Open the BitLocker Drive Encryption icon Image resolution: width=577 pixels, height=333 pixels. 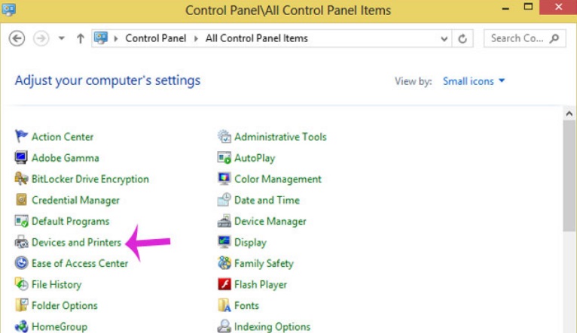[21, 179]
